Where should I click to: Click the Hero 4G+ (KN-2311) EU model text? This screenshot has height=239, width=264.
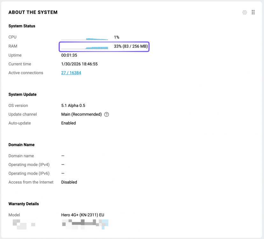[83, 215]
